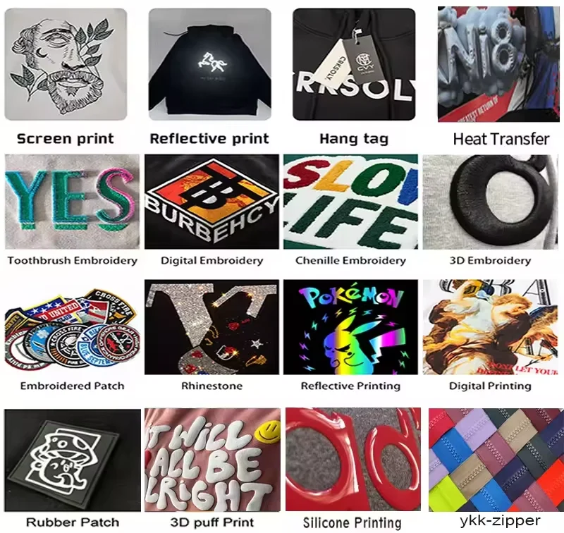This screenshot has height=533, width=564.
Task: Click the Hang tag product image
Action: pyautogui.click(x=354, y=64)
